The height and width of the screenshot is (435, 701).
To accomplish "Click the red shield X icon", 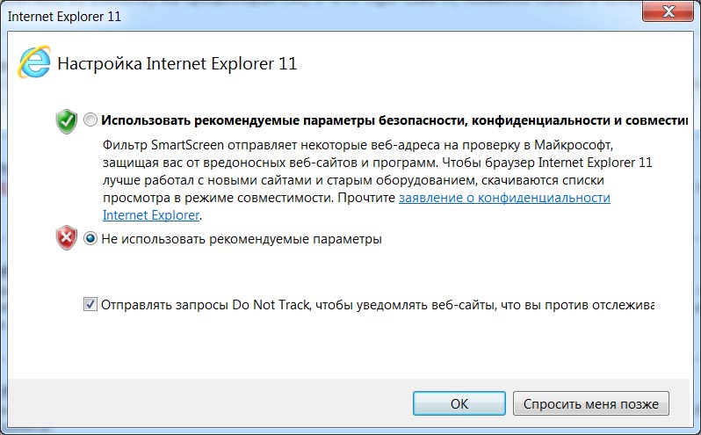I will (x=67, y=238).
